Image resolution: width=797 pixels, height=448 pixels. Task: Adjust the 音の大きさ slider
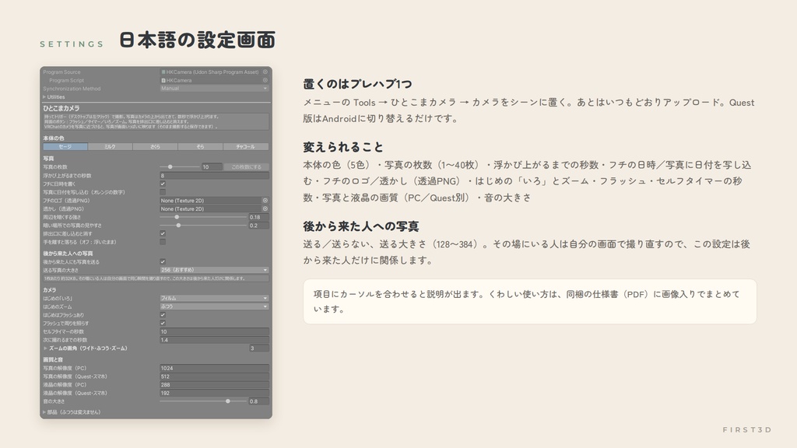(x=203, y=401)
